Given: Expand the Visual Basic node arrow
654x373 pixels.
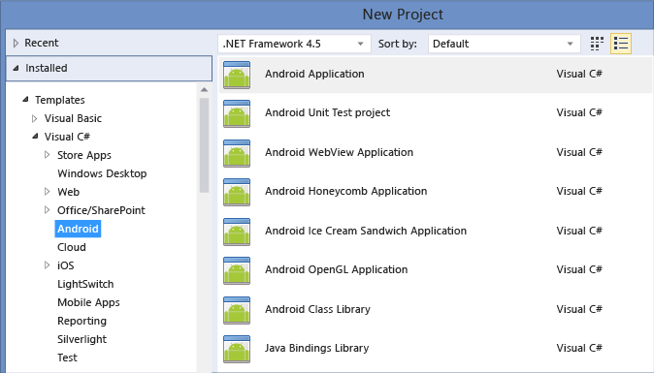Looking at the screenshot, I should click(x=35, y=118).
